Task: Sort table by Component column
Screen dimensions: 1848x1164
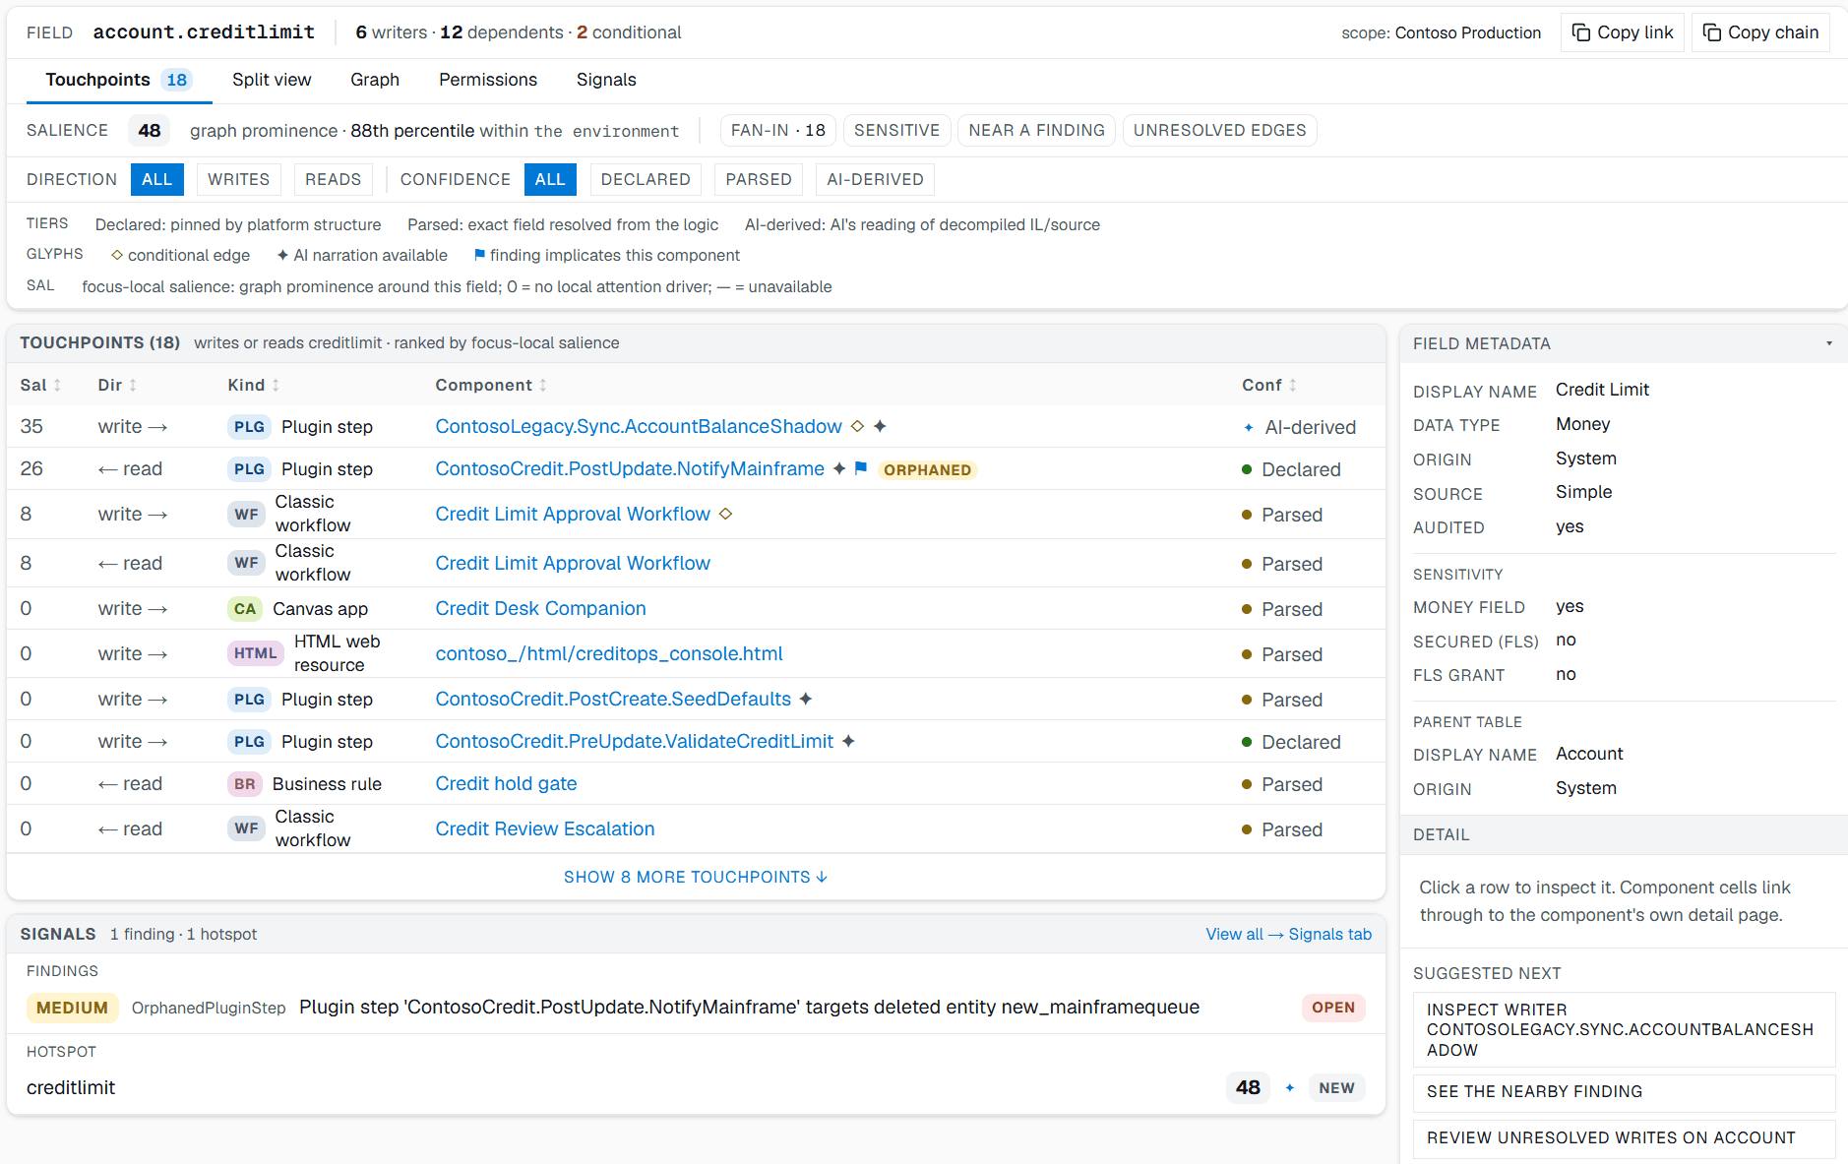Action: [x=491, y=385]
